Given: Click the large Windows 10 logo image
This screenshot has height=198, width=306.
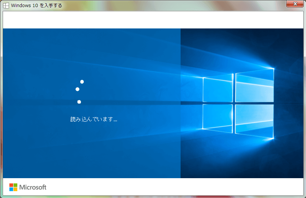Looking at the screenshot, I should point(238,103).
